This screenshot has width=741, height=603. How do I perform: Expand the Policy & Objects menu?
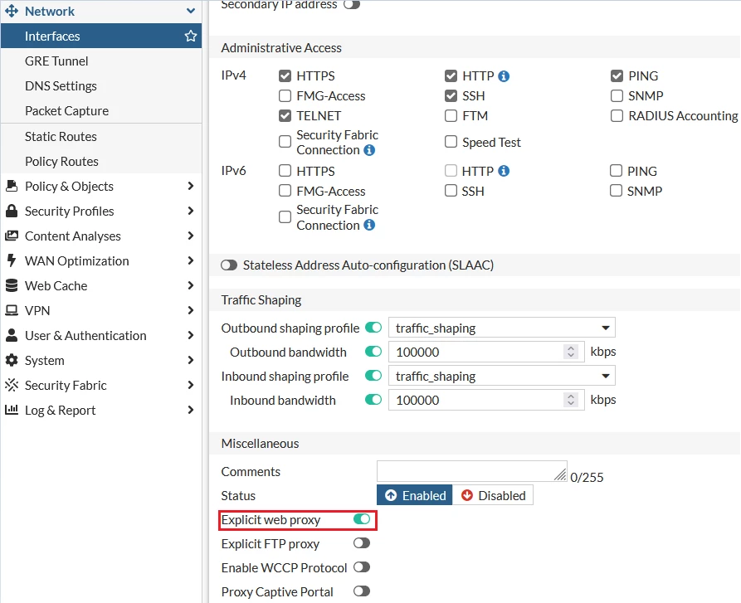[101, 186]
